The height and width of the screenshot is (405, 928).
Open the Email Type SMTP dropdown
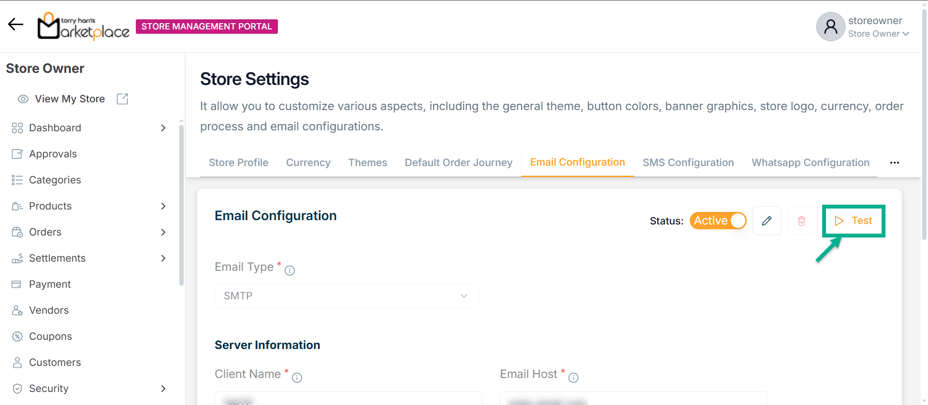(347, 296)
